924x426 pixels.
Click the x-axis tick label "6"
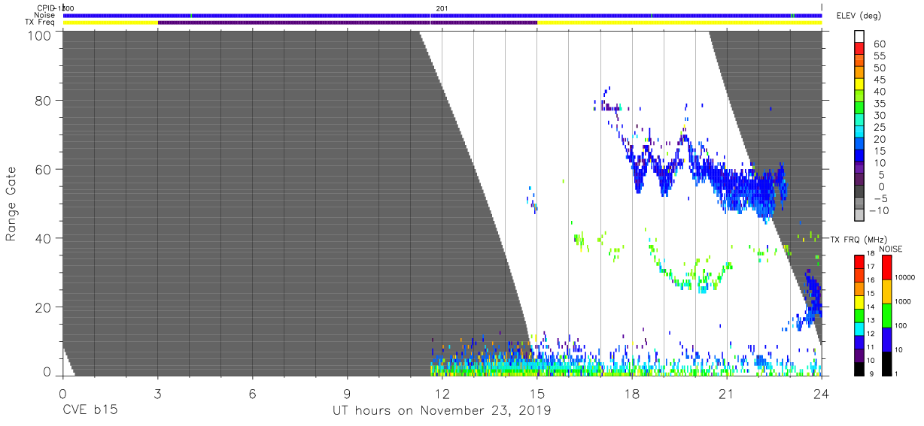(x=252, y=393)
